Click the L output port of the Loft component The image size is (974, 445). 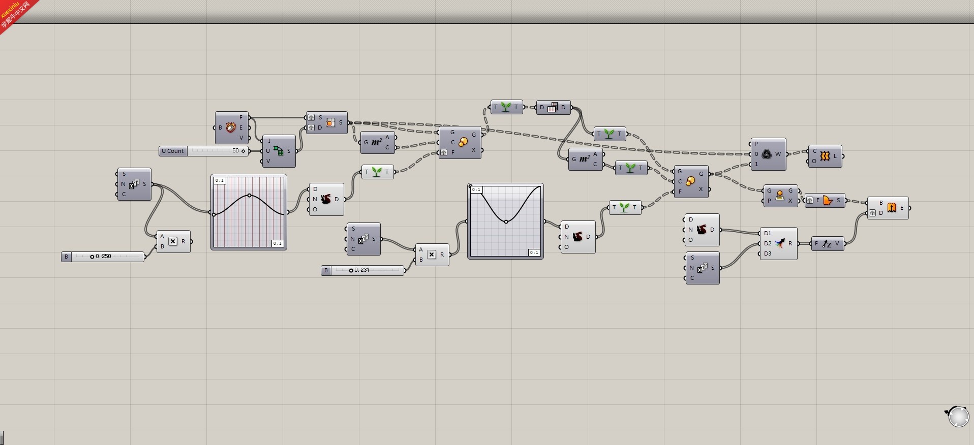click(x=843, y=156)
